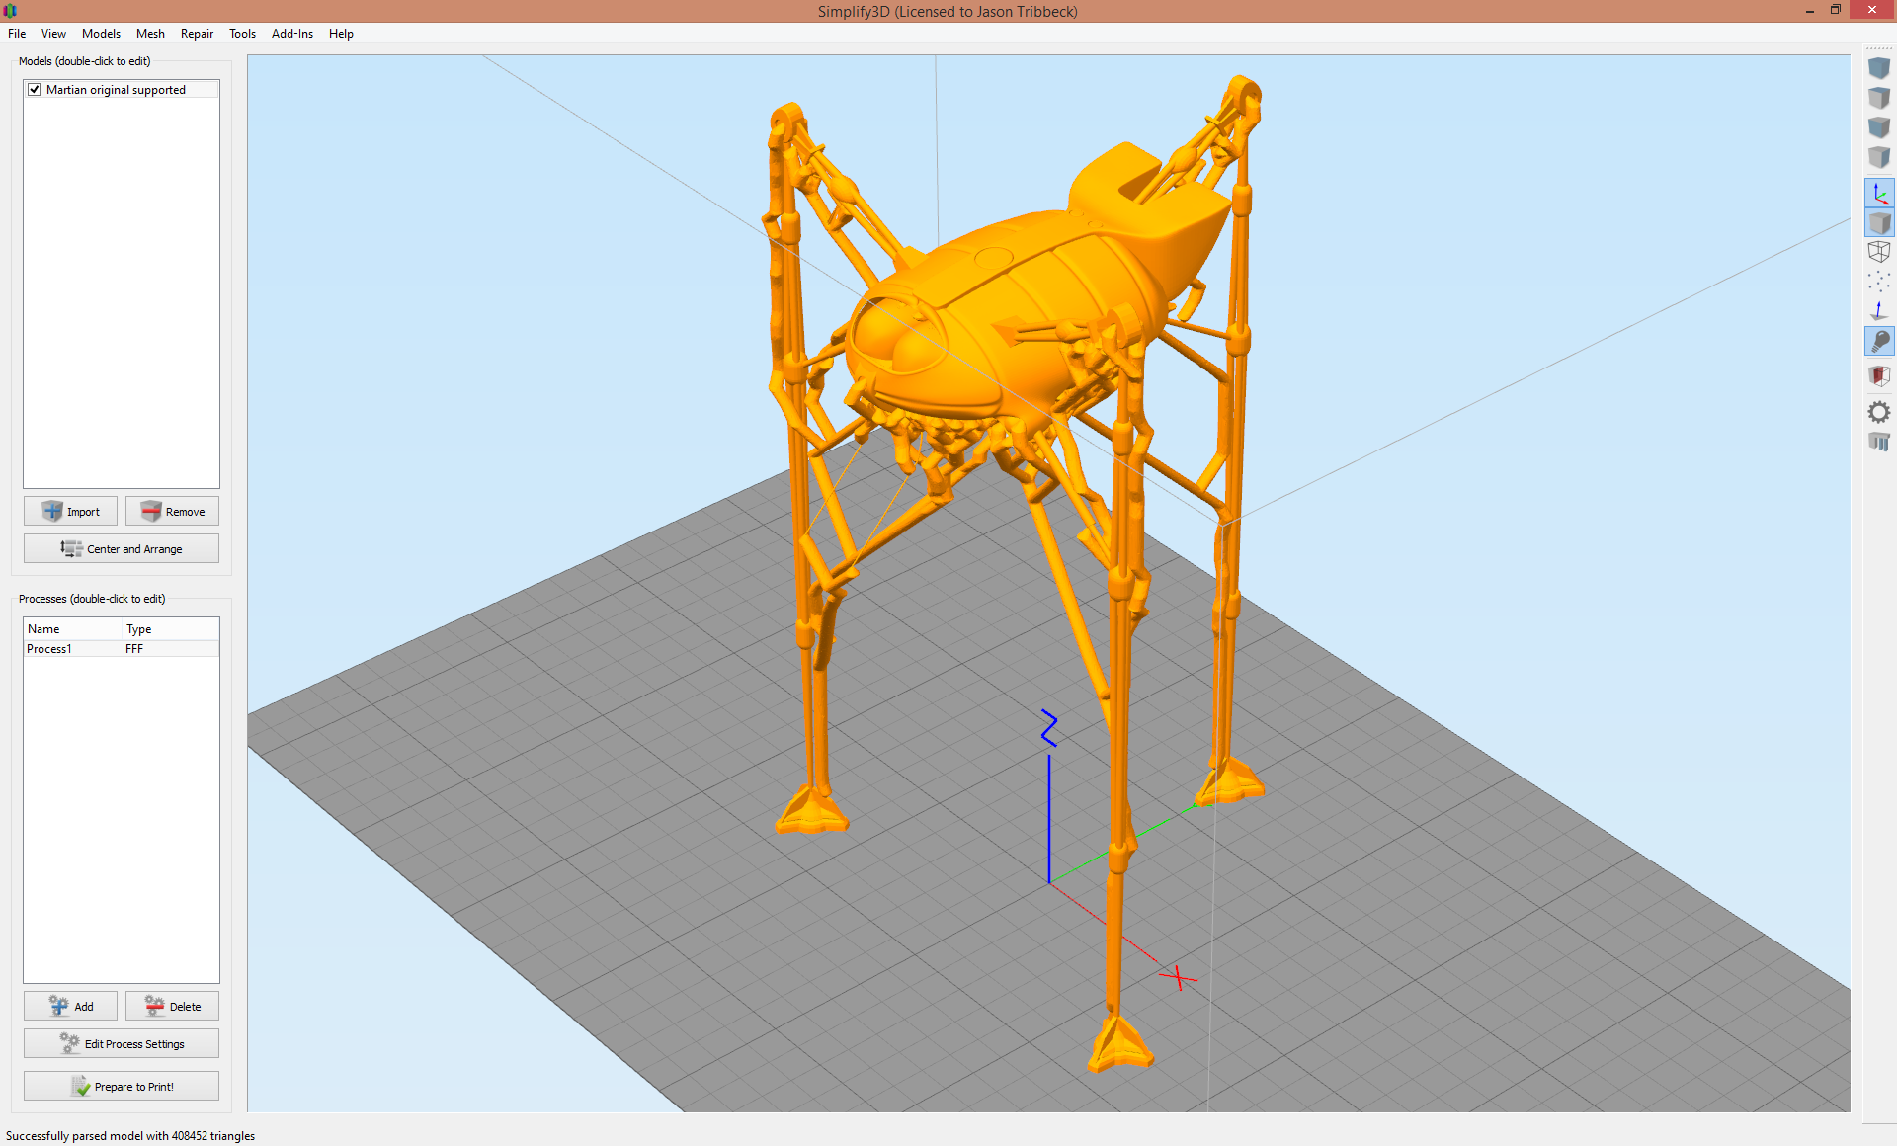Close the Simplify3D window

pos(1871,10)
